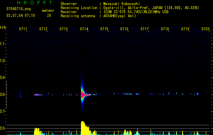The image size is (213, 135).
Task: Click the kHz axis unit label
Action: click(3, 27)
